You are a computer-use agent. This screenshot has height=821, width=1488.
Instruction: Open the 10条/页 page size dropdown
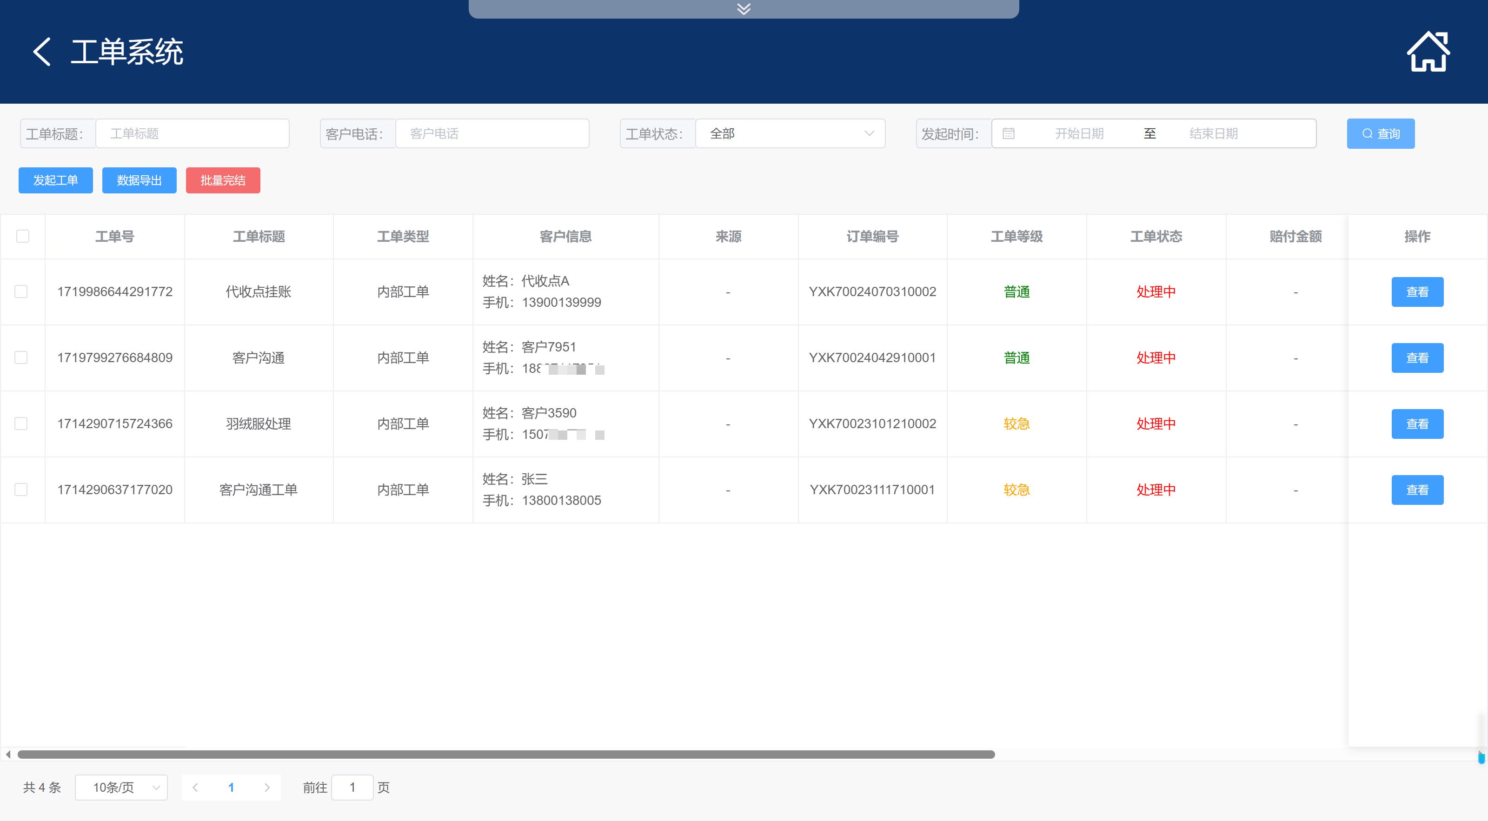[121, 787]
